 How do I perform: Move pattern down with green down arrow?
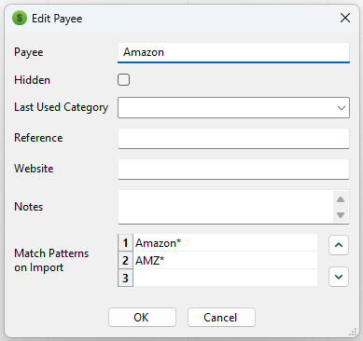339,277
